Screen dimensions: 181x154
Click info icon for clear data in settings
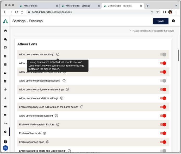[62, 98]
